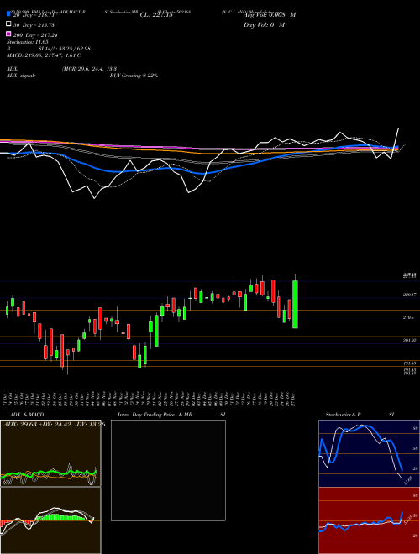Click the (MGR) 29.6, 24.4, 13.3 values

click(x=89, y=69)
